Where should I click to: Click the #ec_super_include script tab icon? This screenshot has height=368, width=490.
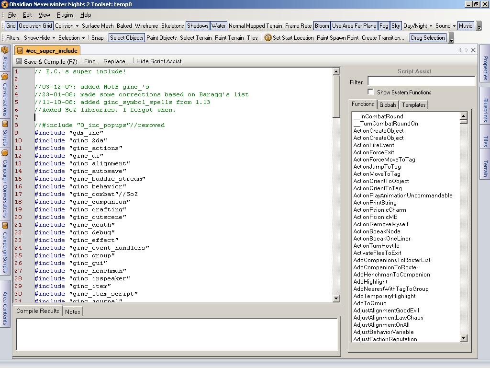click(x=20, y=51)
